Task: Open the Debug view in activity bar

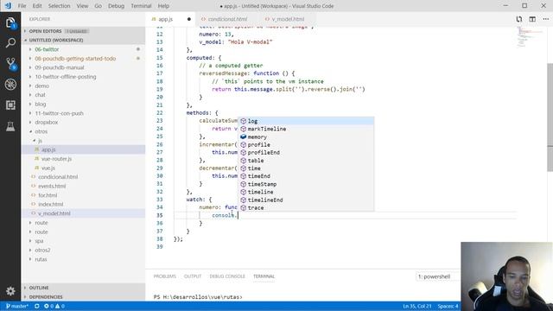Action: (10, 85)
